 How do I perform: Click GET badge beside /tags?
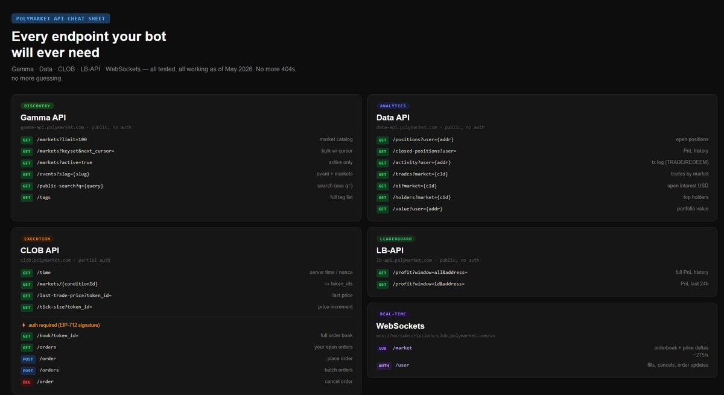click(x=27, y=198)
